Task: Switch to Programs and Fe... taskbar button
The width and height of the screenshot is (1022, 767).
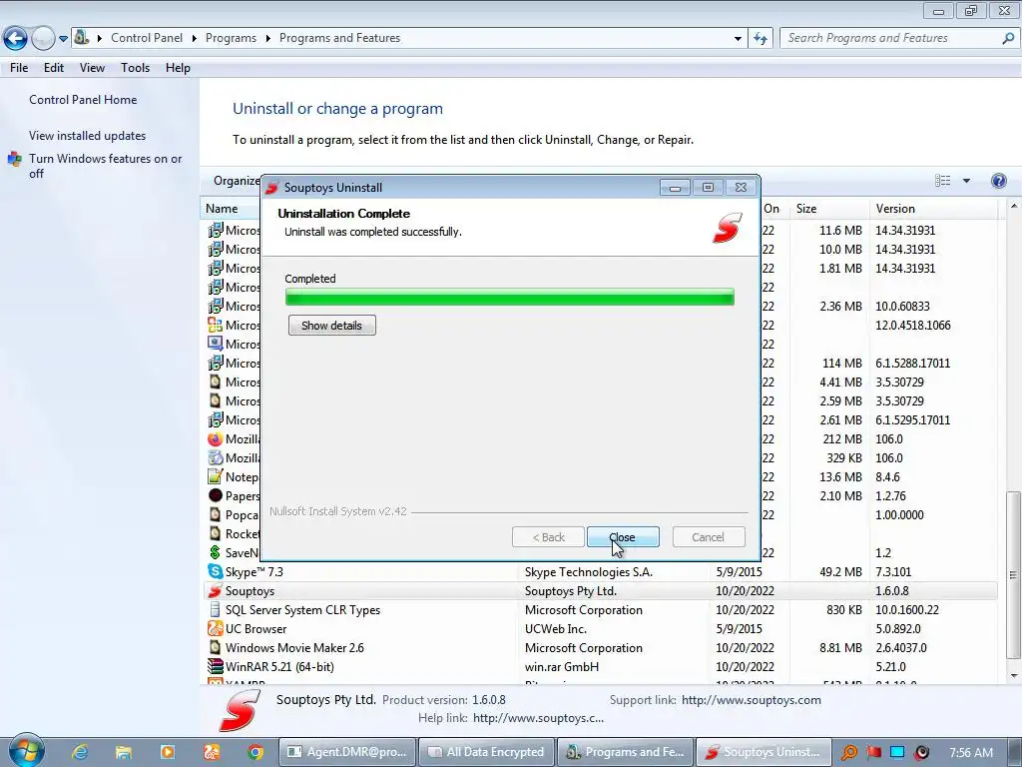Action: tap(625, 752)
